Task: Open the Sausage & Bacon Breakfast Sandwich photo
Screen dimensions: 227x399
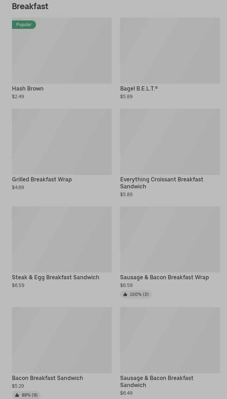Action: coord(170,340)
